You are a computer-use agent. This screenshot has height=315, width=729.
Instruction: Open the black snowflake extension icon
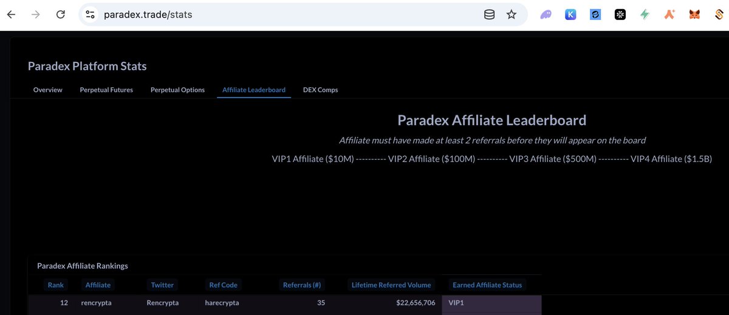pos(620,15)
